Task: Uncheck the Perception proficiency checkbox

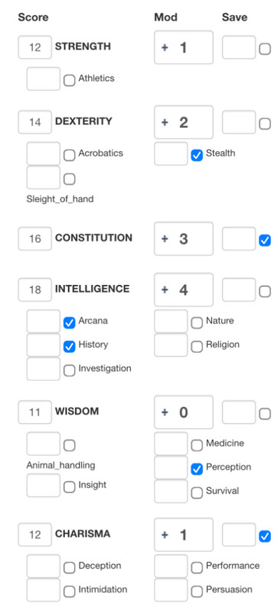Action: click(197, 469)
